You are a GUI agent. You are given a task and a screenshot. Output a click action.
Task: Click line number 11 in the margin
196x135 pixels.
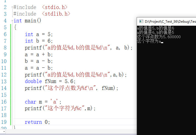click(4, 68)
